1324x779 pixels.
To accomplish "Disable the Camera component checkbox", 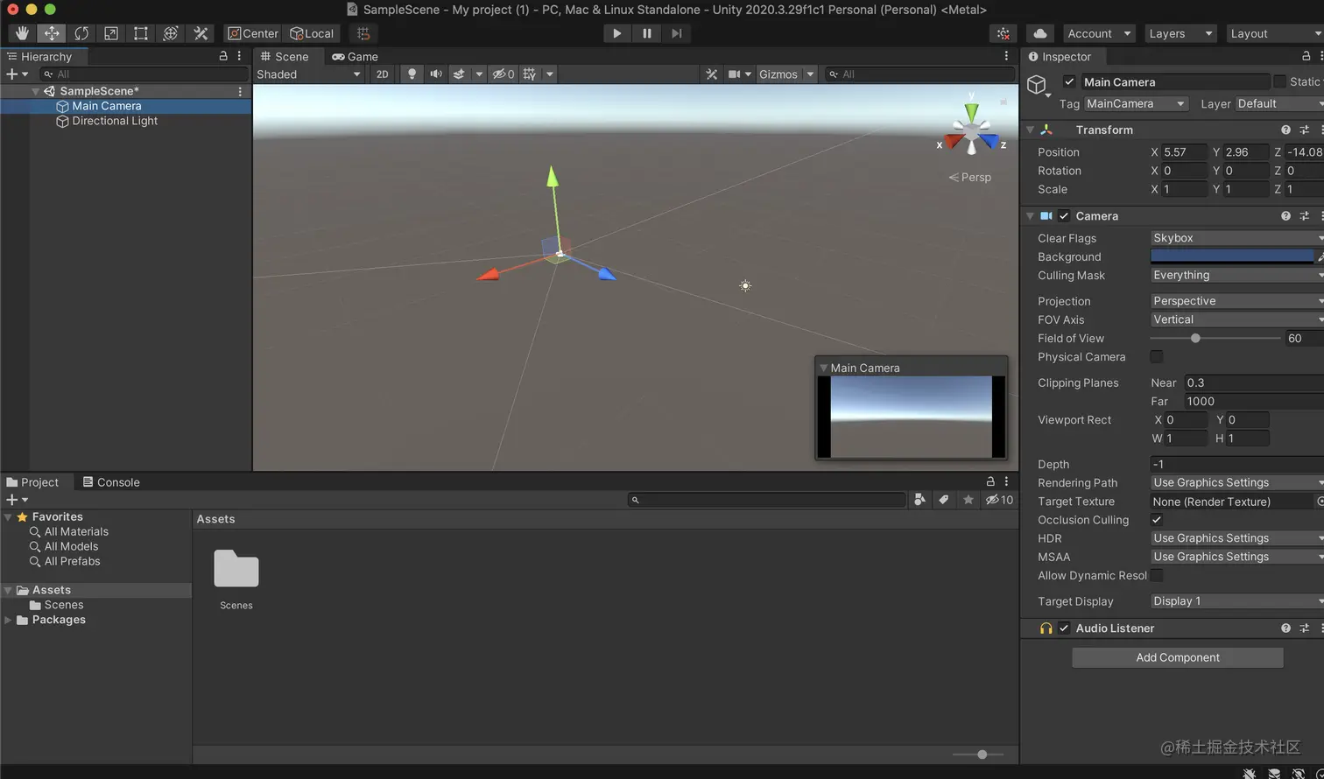I will [x=1064, y=216].
